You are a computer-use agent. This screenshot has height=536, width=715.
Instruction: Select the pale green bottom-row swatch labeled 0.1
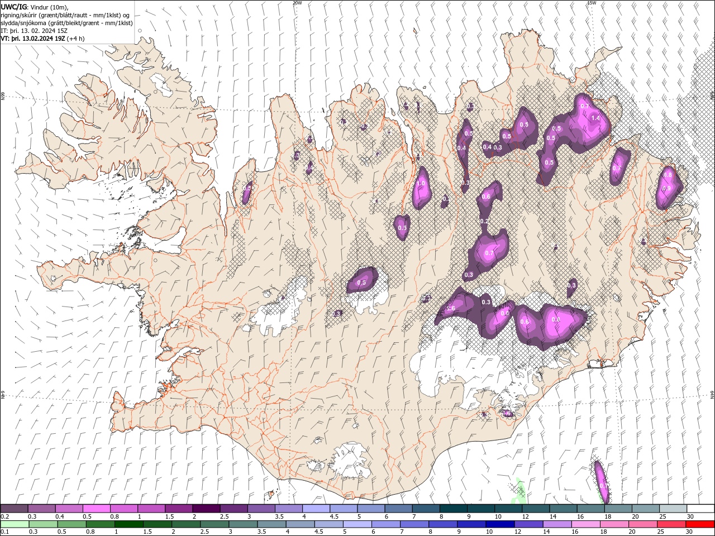(15, 524)
